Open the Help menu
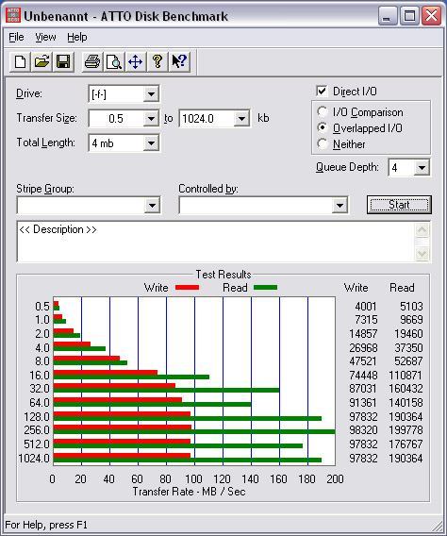The height and width of the screenshot is (536, 447). [76, 37]
